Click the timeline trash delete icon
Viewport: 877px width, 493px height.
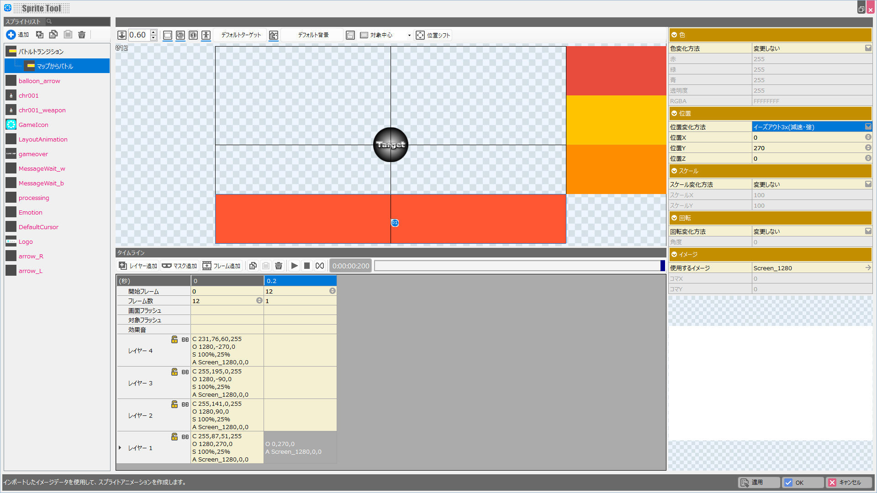279,266
